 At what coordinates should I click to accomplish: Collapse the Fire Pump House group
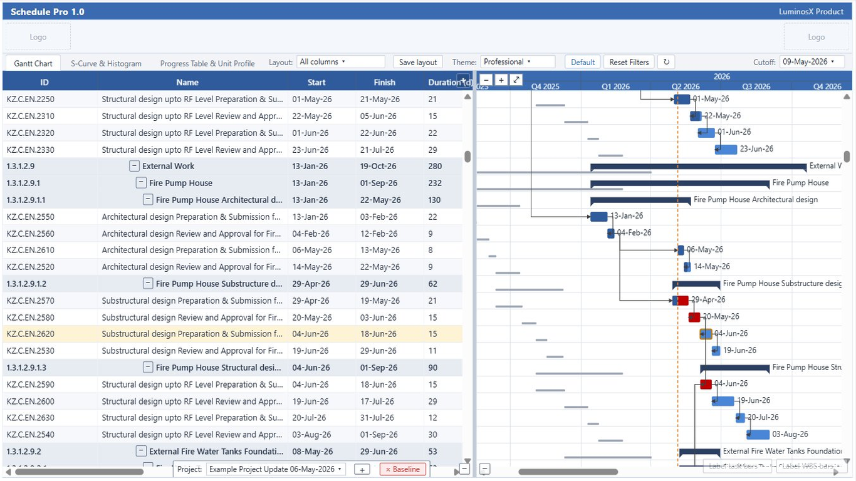click(141, 183)
